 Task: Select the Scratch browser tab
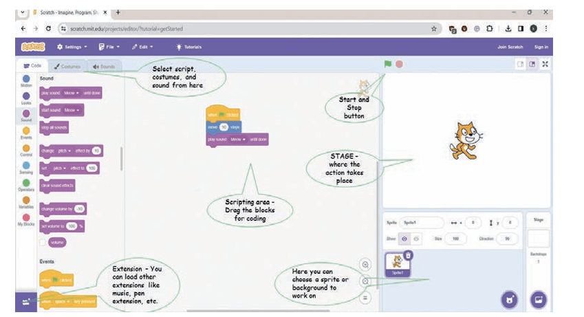click(x=69, y=12)
